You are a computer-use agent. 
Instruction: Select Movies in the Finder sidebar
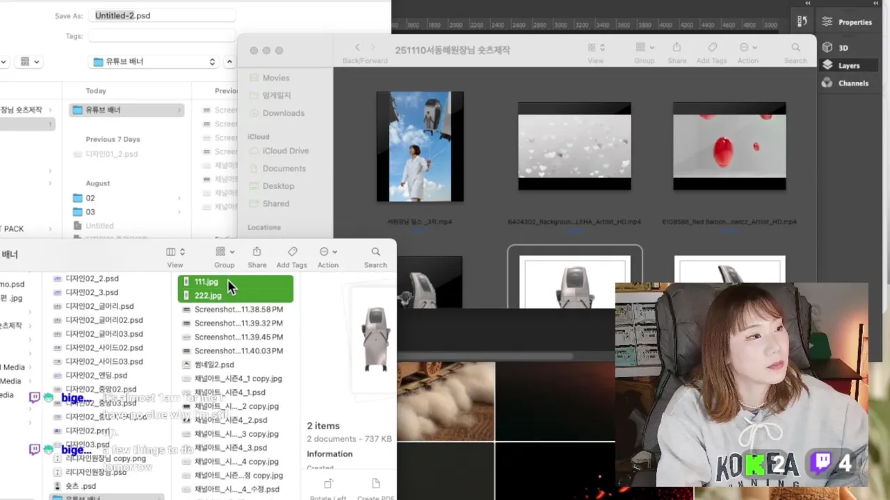[276, 78]
